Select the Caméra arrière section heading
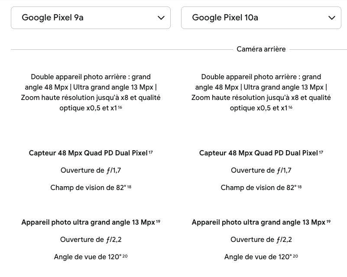Viewport: 347px width, 277px height. (x=261, y=49)
